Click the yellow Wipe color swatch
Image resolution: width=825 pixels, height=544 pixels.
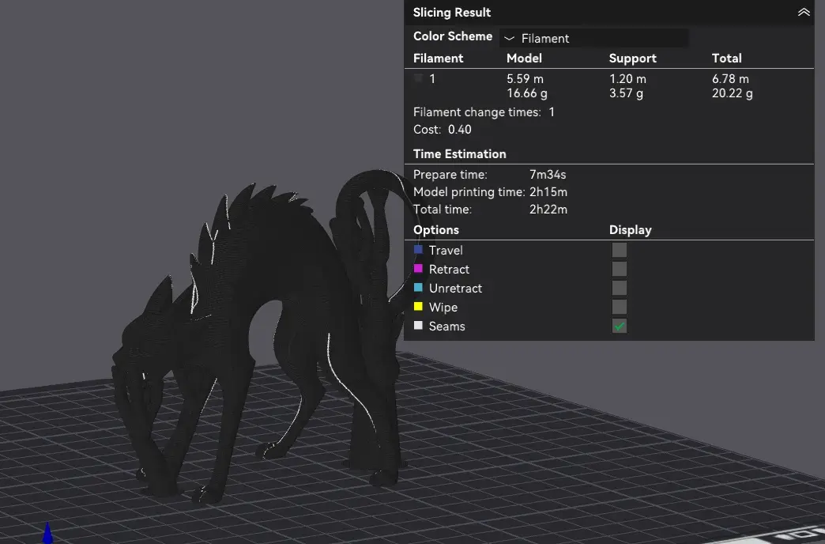(x=418, y=307)
